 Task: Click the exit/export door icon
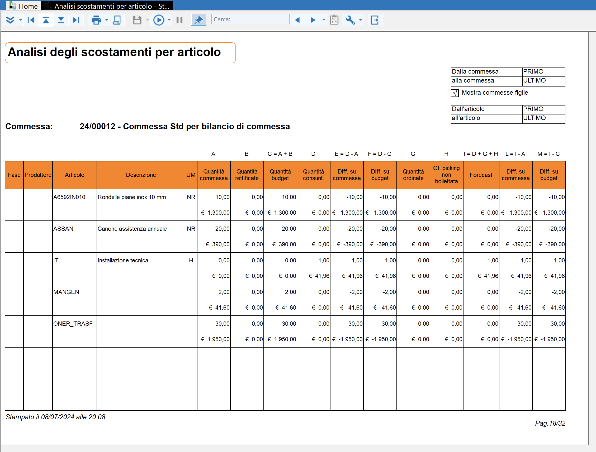pyautogui.click(x=375, y=20)
